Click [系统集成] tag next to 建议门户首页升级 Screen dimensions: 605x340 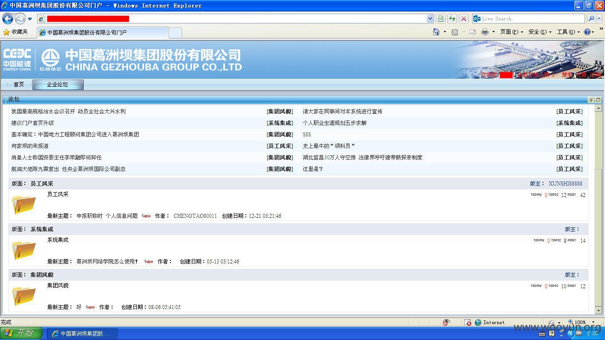[x=279, y=123]
